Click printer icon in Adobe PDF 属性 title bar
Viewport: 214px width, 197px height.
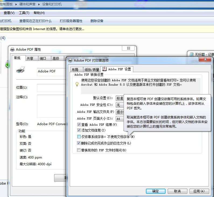[x=12, y=50]
